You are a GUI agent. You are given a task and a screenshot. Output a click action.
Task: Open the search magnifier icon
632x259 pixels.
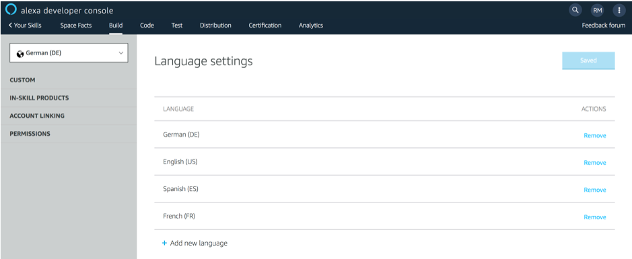(575, 10)
